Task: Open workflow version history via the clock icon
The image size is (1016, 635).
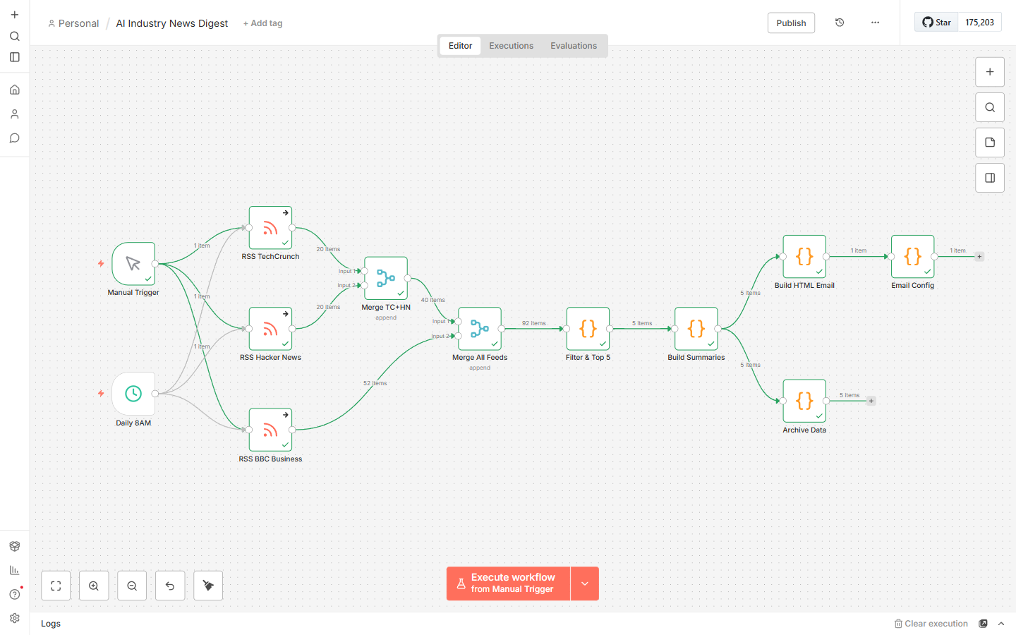Action: (839, 23)
